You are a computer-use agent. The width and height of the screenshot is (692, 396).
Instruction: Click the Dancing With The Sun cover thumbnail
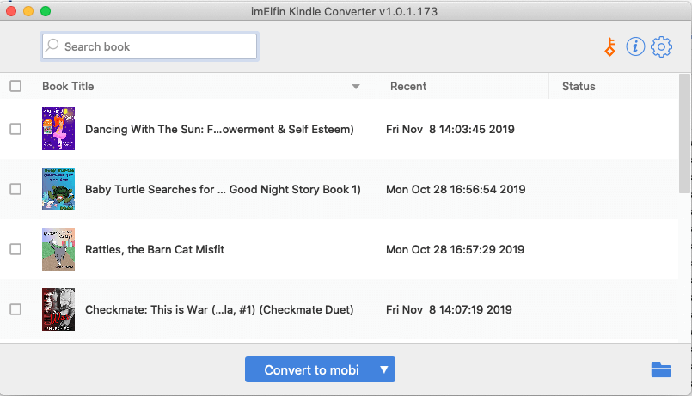coord(58,129)
